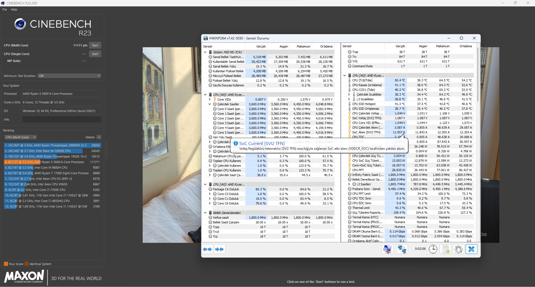Click the Core 4 Saati row label
This screenshot has height=287, width=535.
pos(230,128)
